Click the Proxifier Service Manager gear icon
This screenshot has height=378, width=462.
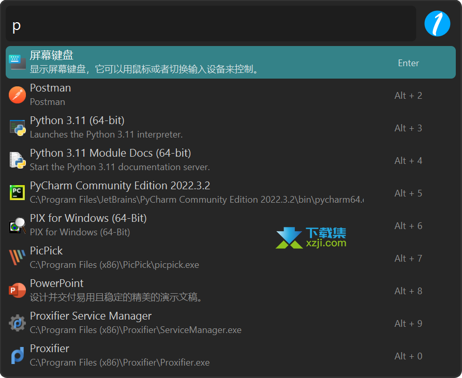(x=17, y=323)
